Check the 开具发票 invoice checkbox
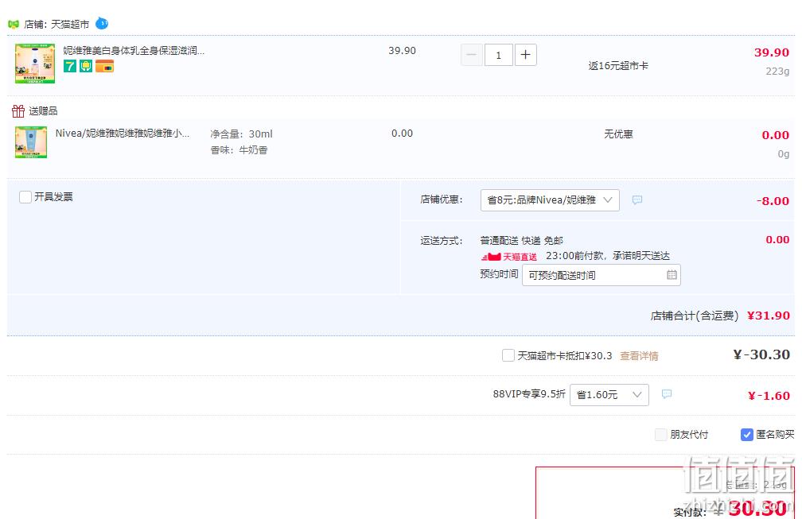Screen dimensions: 802x519 [25, 196]
